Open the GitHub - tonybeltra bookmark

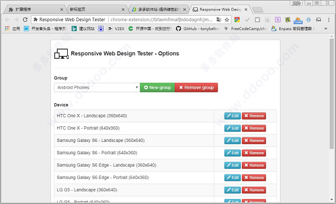[x=198, y=29]
